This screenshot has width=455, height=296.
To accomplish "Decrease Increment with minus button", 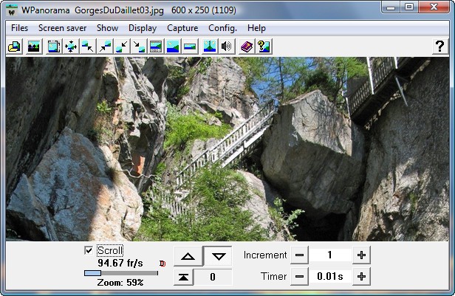I will (x=299, y=255).
